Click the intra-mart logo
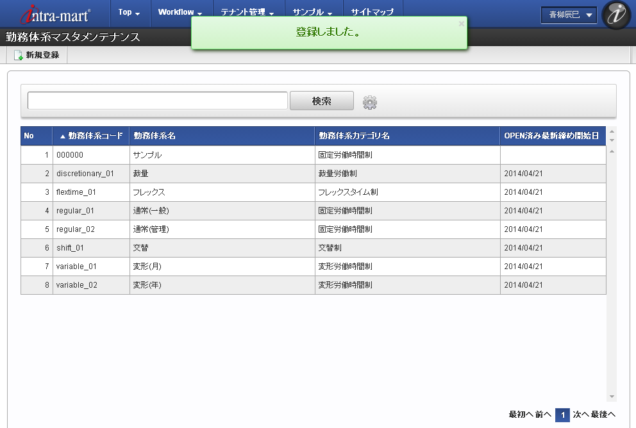 pos(56,15)
